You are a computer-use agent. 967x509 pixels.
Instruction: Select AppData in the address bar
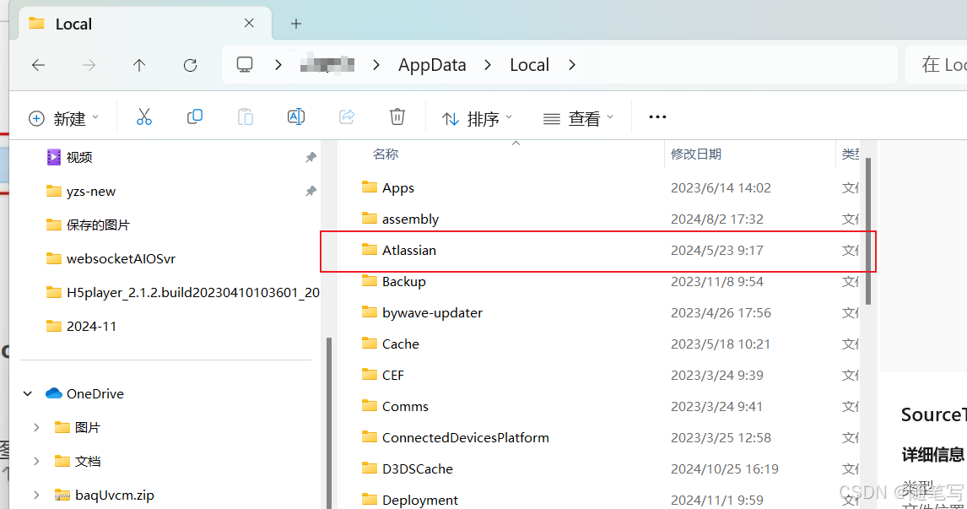coord(432,65)
